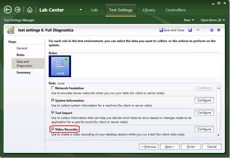Configure Test Impact settings
The width and height of the screenshot is (230, 158).
tap(204, 113)
